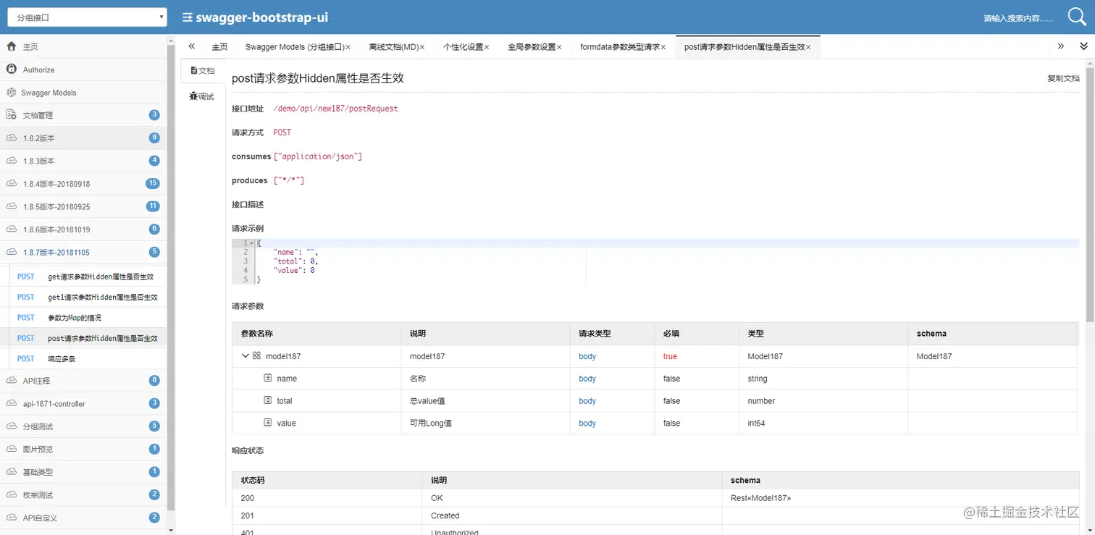The height and width of the screenshot is (535, 1095).
Task: Open the 响应多条 API
Action: click(x=88, y=358)
